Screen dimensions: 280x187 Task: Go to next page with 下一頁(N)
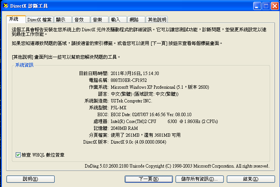pyautogui.click(x=149, y=179)
